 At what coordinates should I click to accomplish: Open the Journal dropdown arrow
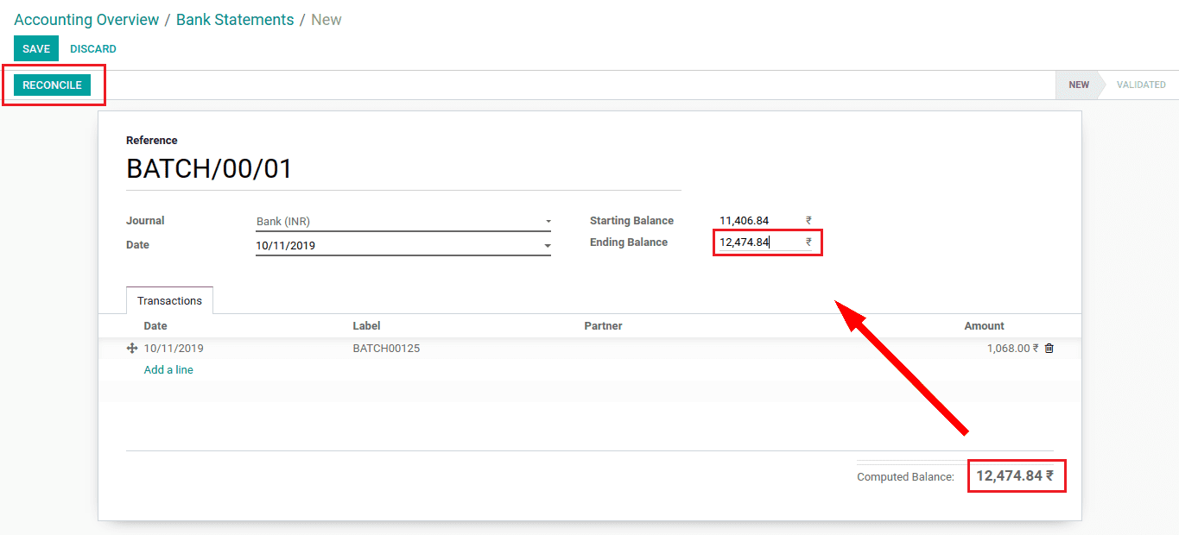tap(548, 222)
